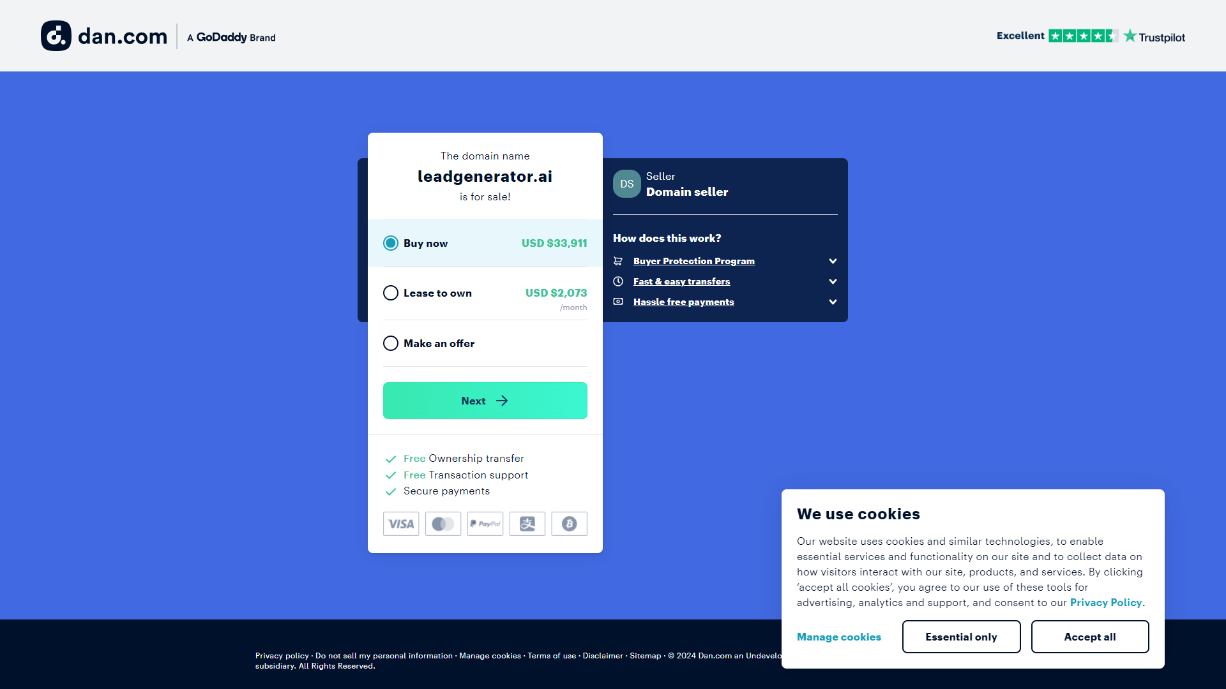Image resolution: width=1226 pixels, height=689 pixels.
Task: Click the Terms of use link
Action: pyautogui.click(x=552, y=654)
